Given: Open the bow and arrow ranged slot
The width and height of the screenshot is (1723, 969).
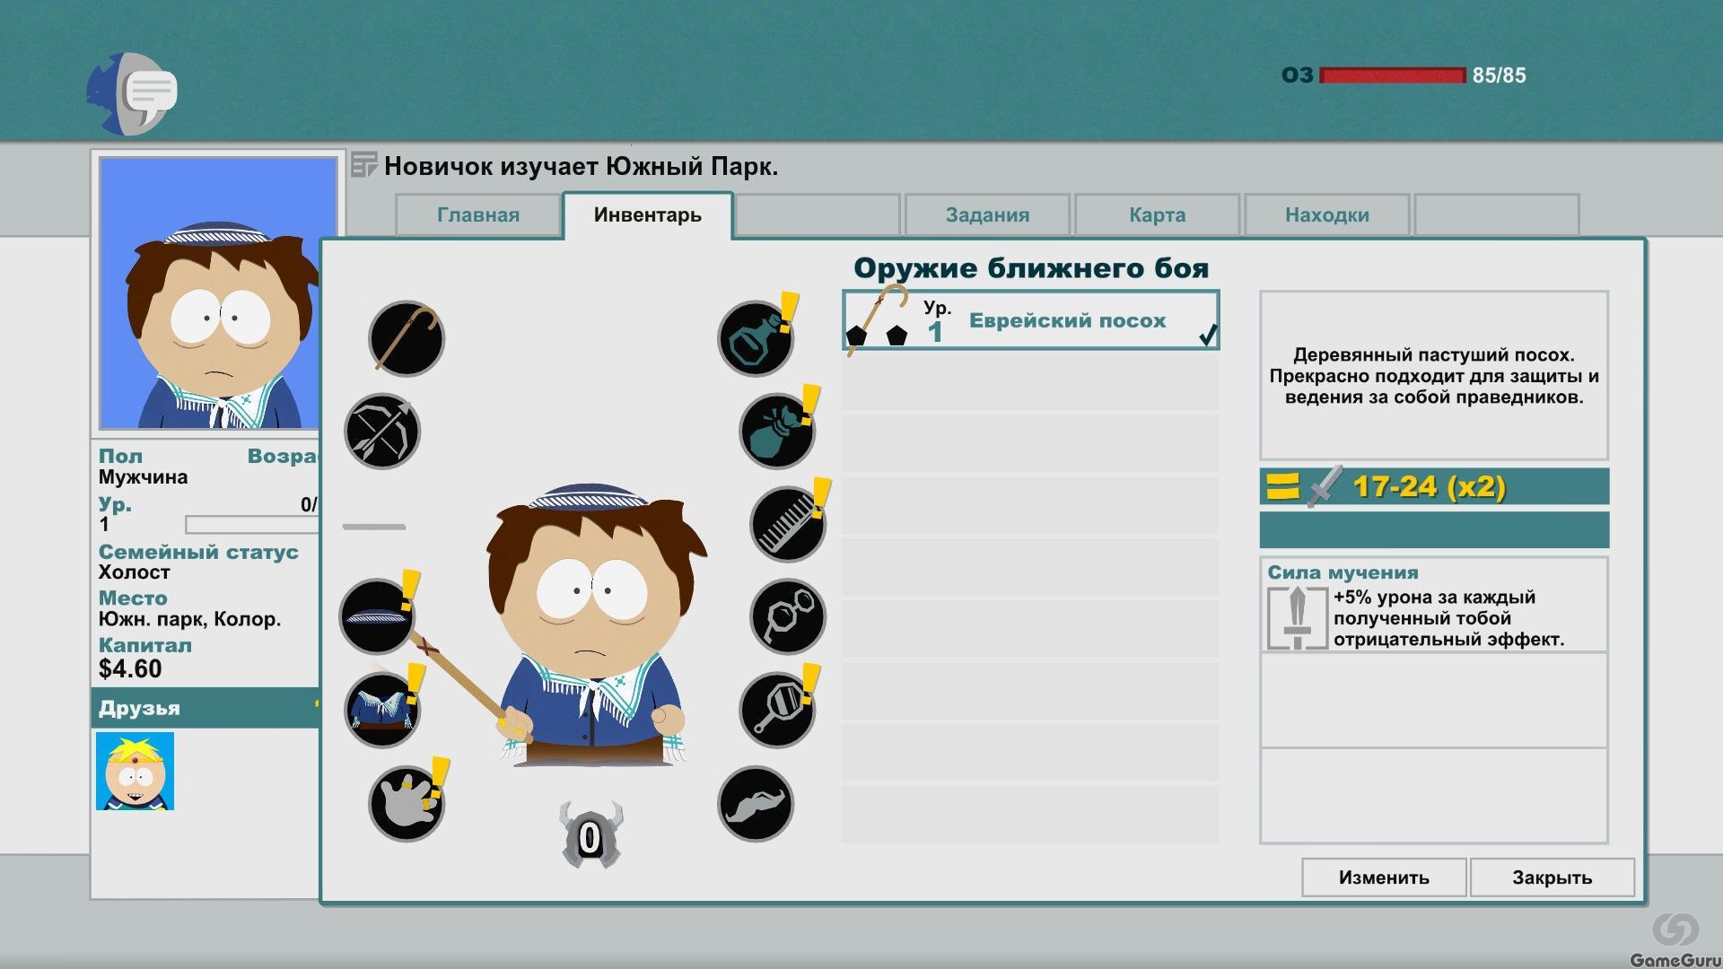Looking at the screenshot, I should [382, 432].
